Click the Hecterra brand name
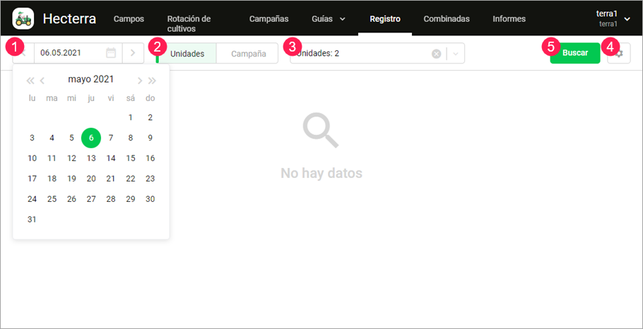Viewport: 643px width, 329px height. pos(69,19)
